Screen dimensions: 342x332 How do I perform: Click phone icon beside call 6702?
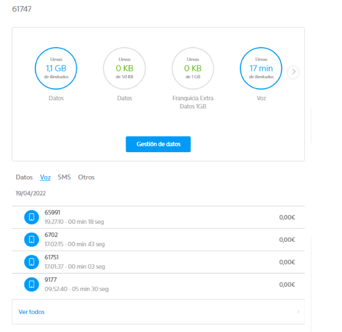[x=32, y=239]
